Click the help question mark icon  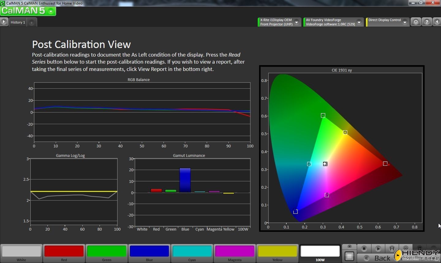click(x=427, y=22)
